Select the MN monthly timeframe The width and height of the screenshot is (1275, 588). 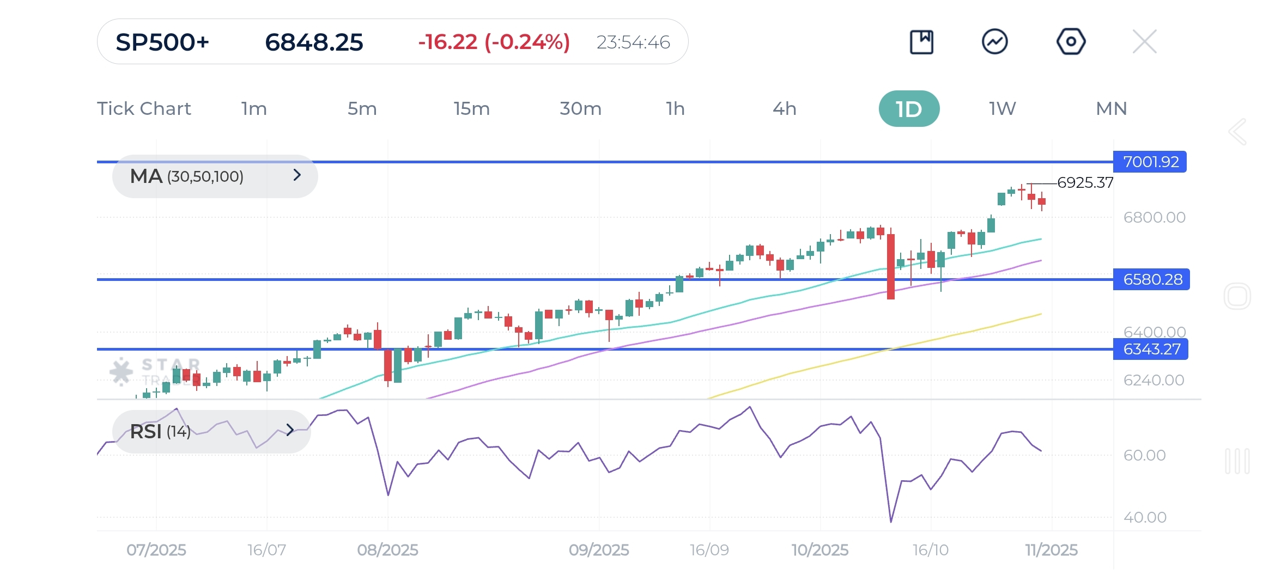coord(1111,109)
